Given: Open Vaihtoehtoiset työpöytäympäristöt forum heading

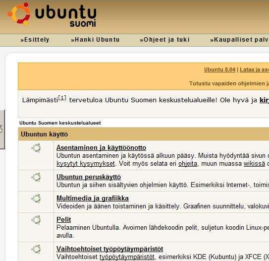Looking at the screenshot, I should 109,249.
